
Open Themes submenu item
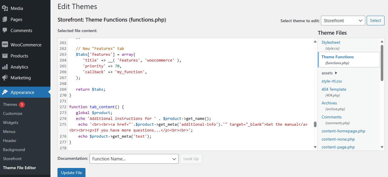pos(10,104)
